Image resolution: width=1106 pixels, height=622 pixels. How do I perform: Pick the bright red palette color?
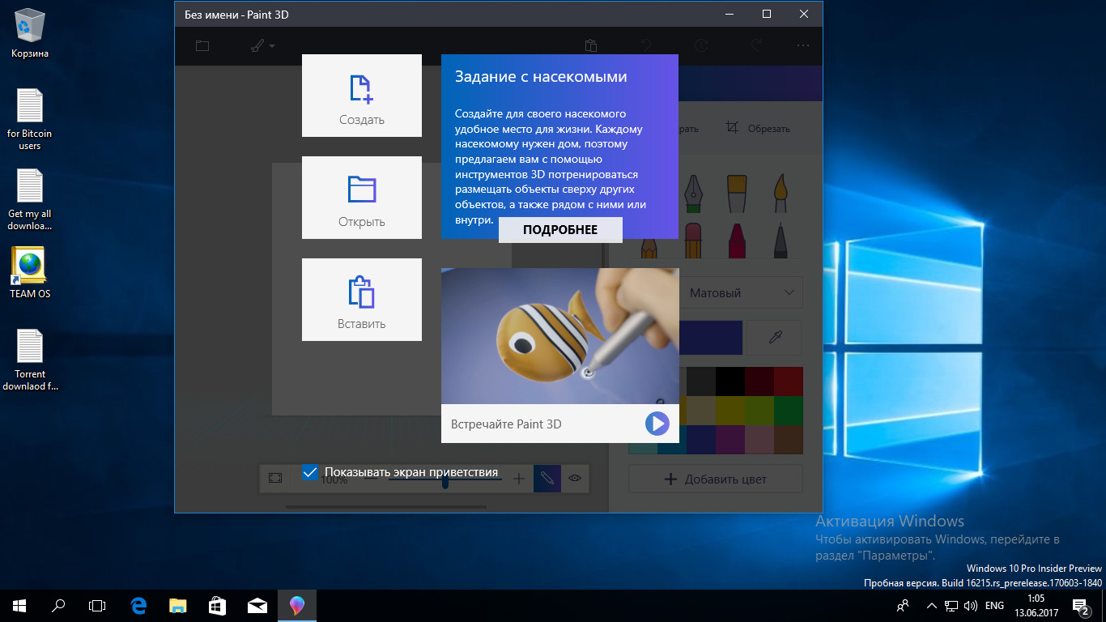788,381
